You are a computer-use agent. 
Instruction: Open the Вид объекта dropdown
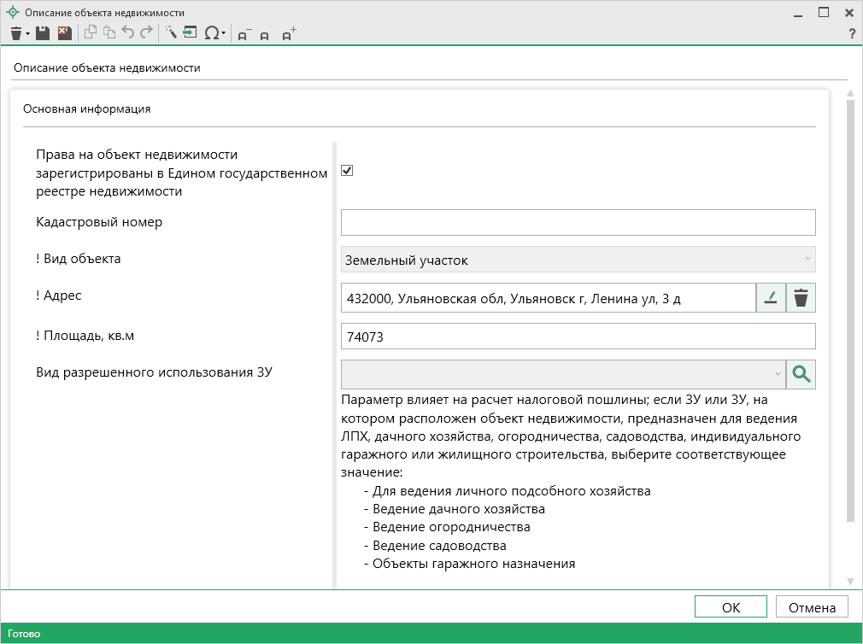[578, 259]
